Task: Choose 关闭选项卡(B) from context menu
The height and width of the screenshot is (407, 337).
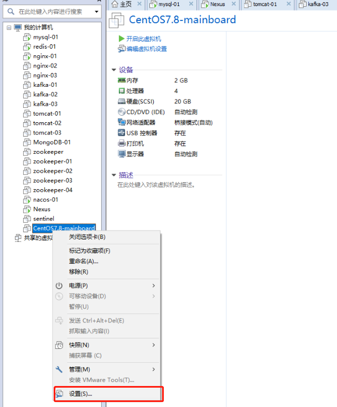Action: (x=107, y=237)
